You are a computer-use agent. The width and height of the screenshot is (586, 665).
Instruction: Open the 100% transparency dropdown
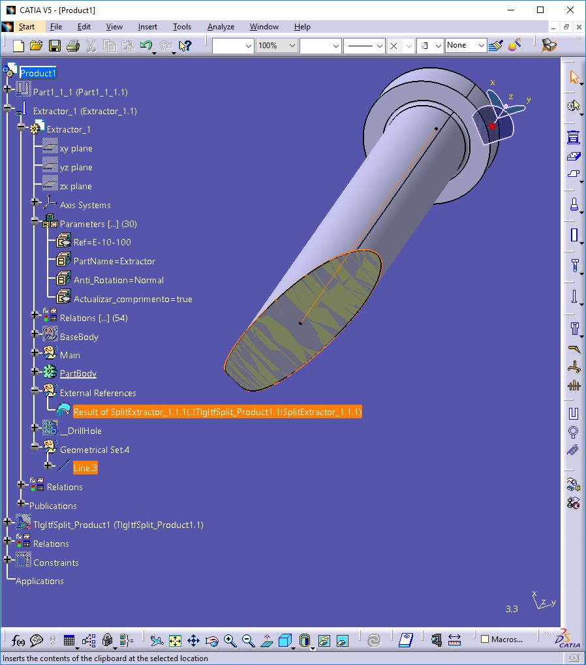pos(292,46)
